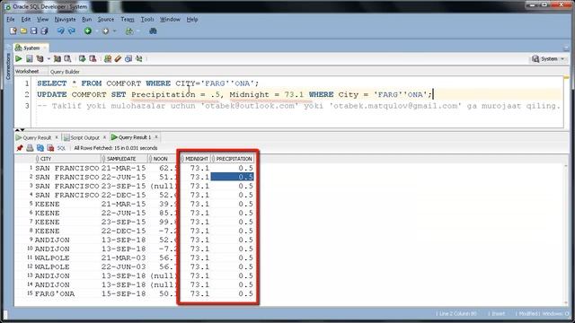Screen dimensions: 575x323
Task: Click the 15-SEP-18 sample date cell
Action: click(x=124, y=293)
